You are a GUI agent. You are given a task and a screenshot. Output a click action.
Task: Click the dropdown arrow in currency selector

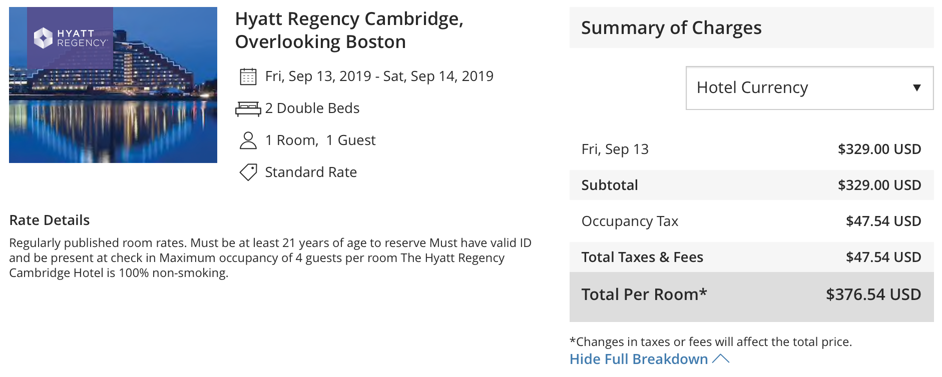click(917, 88)
